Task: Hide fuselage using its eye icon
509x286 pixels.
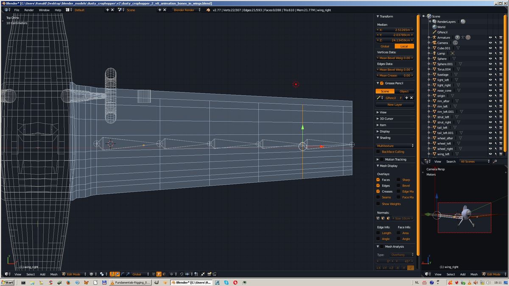Action: point(490,75)
